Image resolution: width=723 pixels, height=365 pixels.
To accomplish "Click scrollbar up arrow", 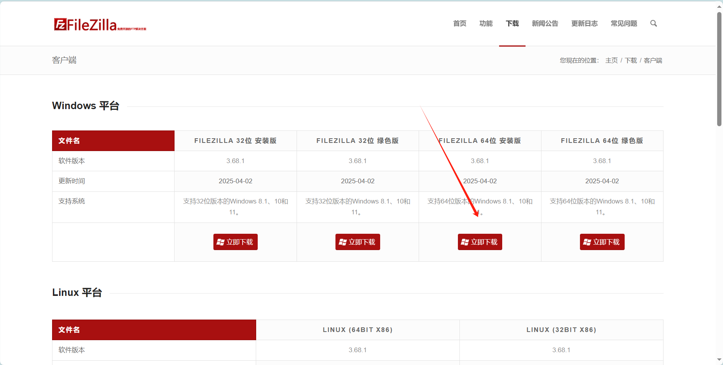I will [720, 6].
